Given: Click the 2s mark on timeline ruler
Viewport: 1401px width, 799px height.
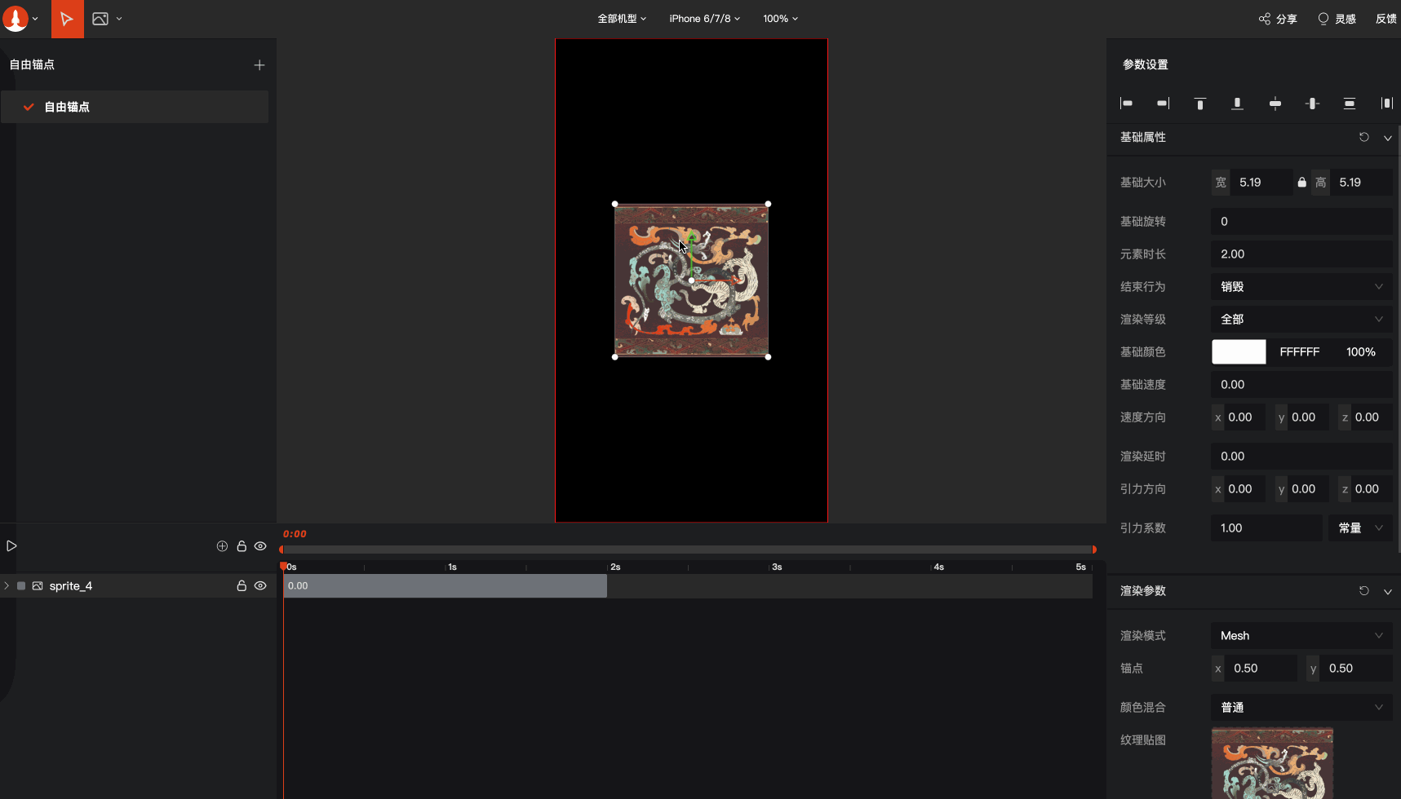Looking at the screenshot, I should 615,567.
